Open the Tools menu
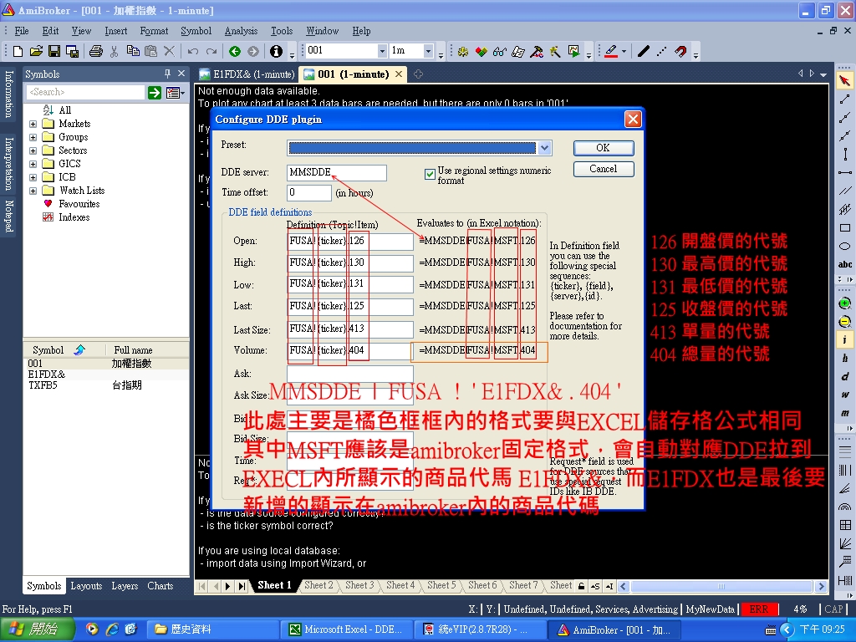Screen dimensions: 856x642 click(282, 31)
